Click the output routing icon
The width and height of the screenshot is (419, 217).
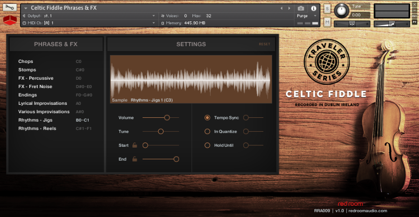point(24,16)
